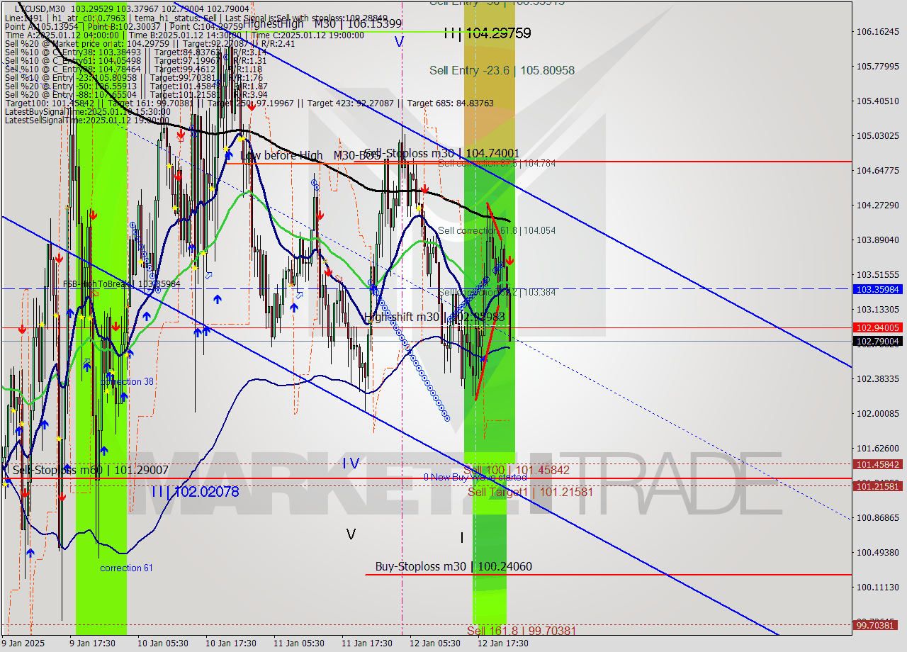Click the '10 Jan 17:30' time axis label

point(231,643)
